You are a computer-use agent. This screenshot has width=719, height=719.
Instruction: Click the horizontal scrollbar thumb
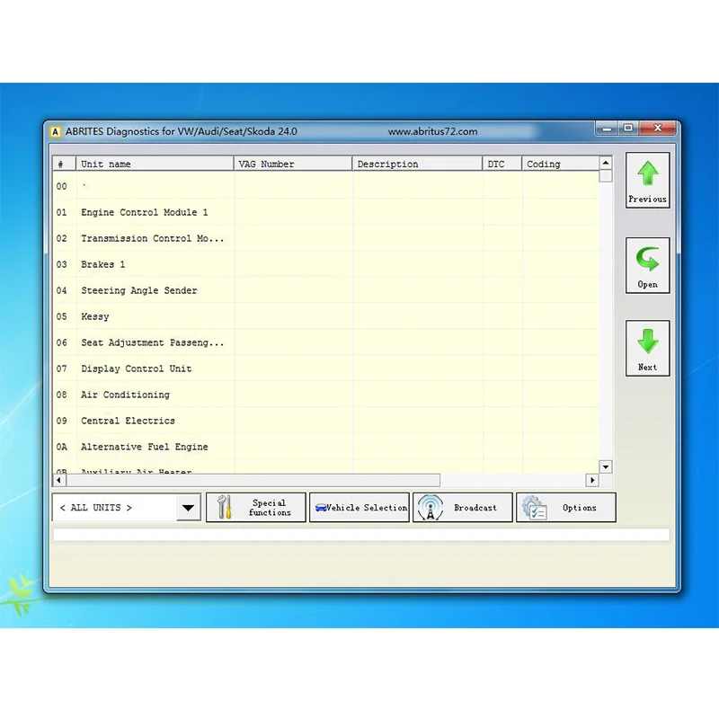pyautogui.click(x=253, y=480)
